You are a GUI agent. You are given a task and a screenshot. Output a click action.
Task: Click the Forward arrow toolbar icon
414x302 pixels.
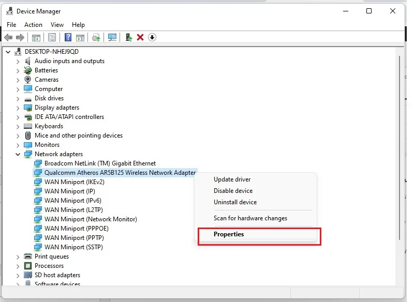20,37
